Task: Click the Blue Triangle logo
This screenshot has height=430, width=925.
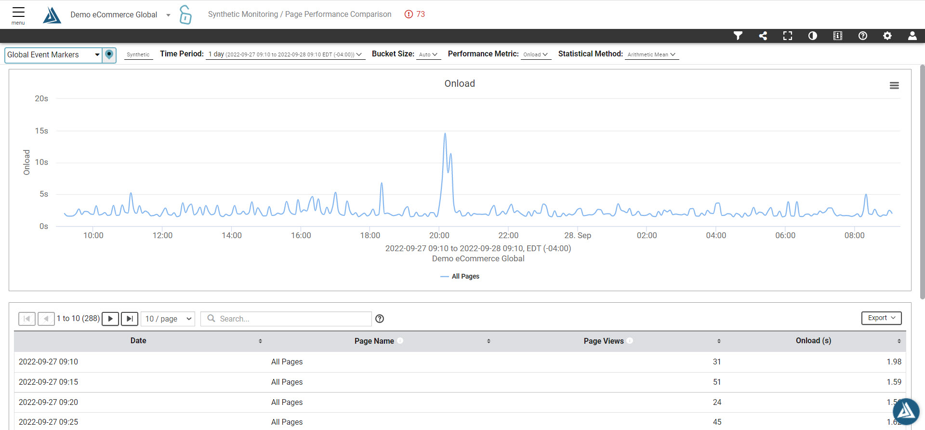Action: (x=52, y=15)
